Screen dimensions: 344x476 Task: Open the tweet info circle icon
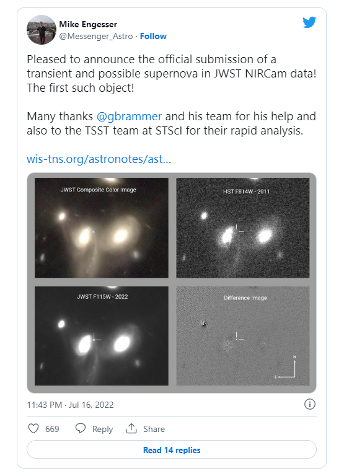click(x=310, y=404)
